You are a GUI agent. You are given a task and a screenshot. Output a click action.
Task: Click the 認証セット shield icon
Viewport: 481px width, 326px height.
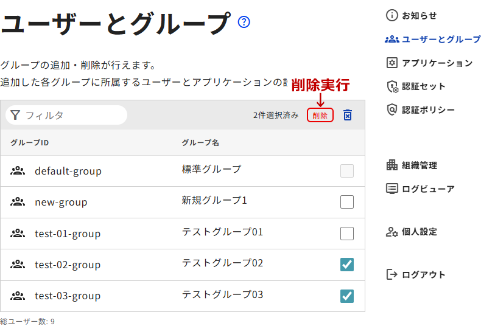392,86
